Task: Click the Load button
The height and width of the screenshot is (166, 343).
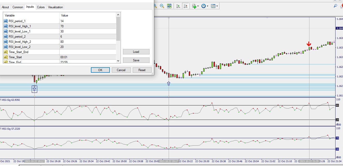Action: coord(136,52)
